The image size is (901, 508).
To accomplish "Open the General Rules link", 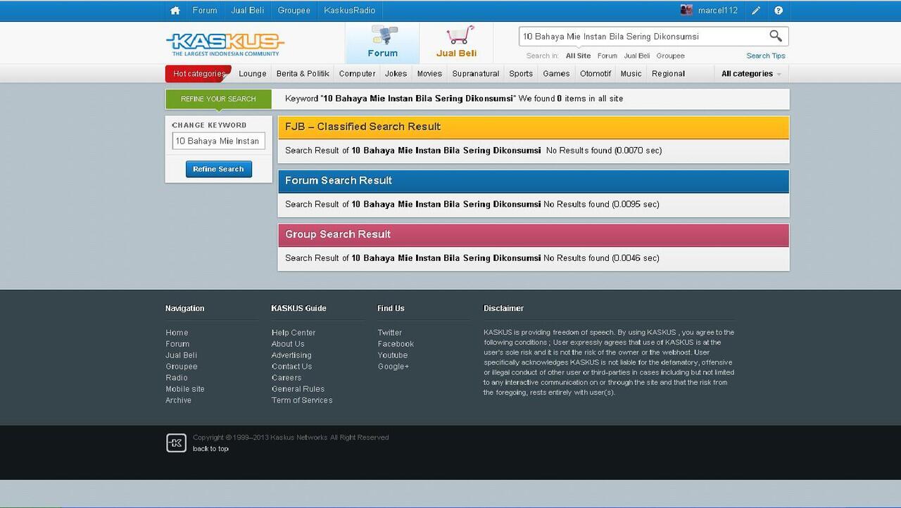I will (x=298, y=389).
